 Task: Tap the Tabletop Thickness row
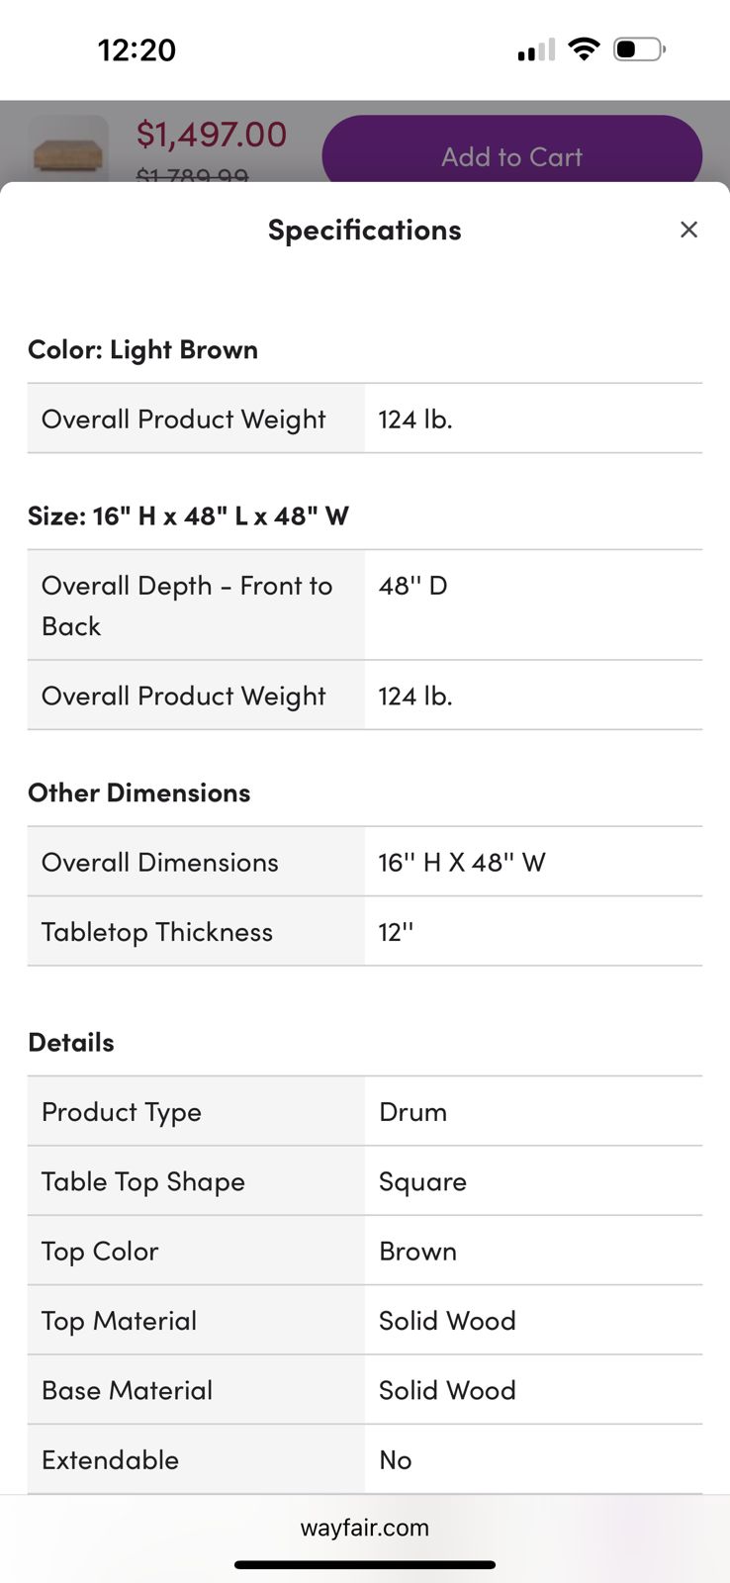pyautogui.click(x=365, y=931)
